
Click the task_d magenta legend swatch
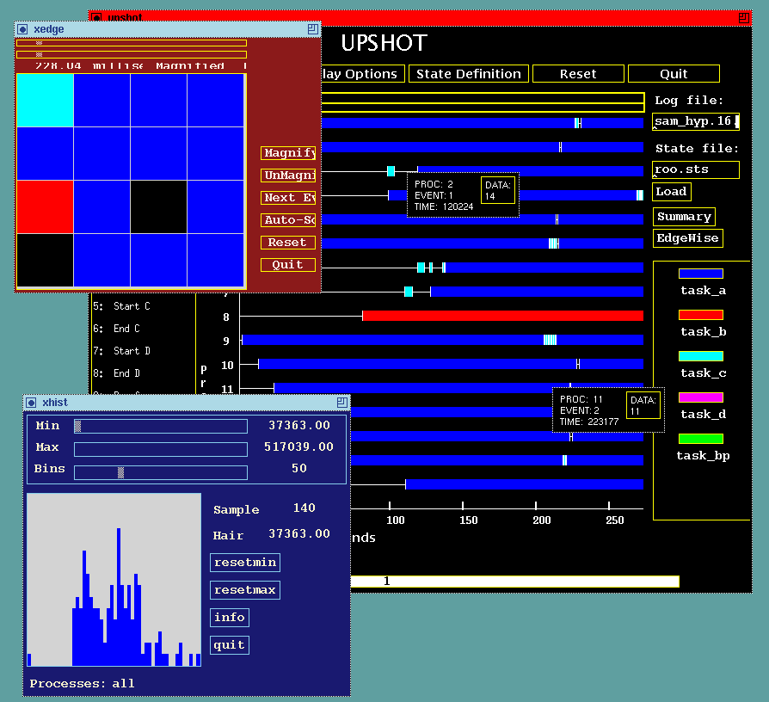coord(700,397)
